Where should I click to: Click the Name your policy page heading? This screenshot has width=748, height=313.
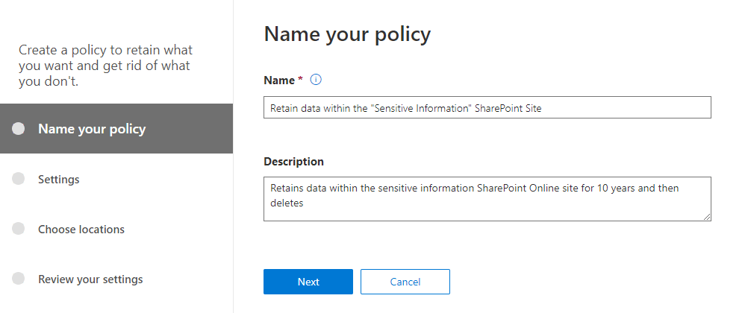(x=347, y=34)
